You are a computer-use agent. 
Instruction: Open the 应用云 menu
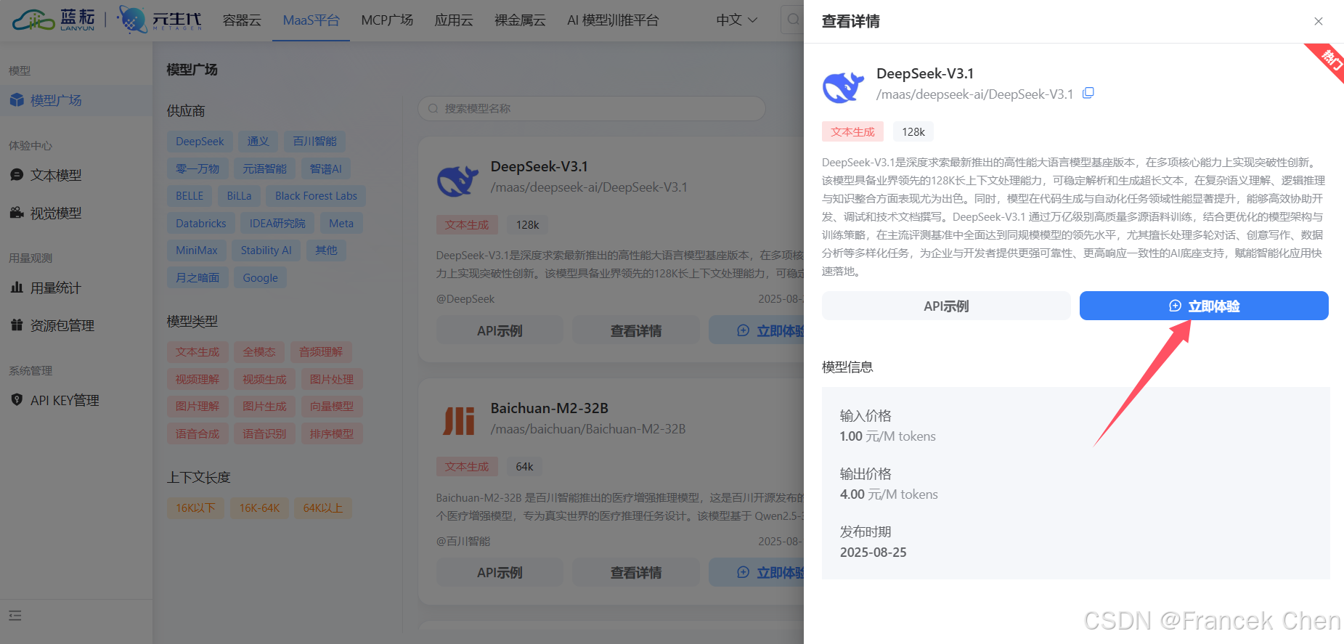coord(454,20)
